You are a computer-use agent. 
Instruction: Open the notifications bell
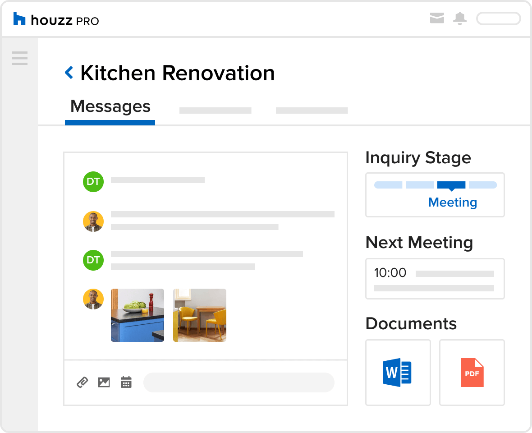459,18
